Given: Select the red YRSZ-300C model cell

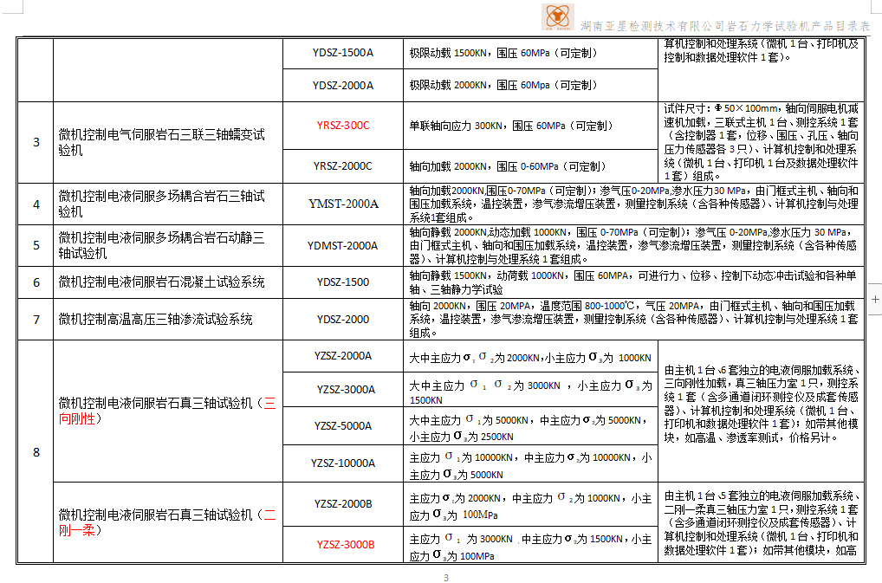Looking at the screenshot, I should 342,126.
